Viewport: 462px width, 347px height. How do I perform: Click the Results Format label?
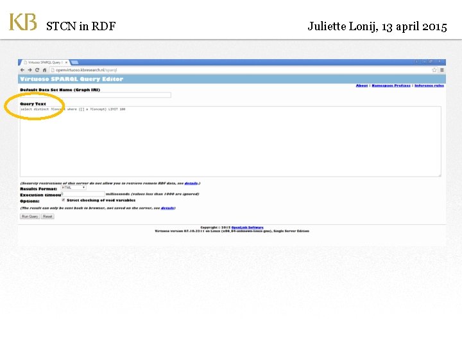click(x=38, y=189)
